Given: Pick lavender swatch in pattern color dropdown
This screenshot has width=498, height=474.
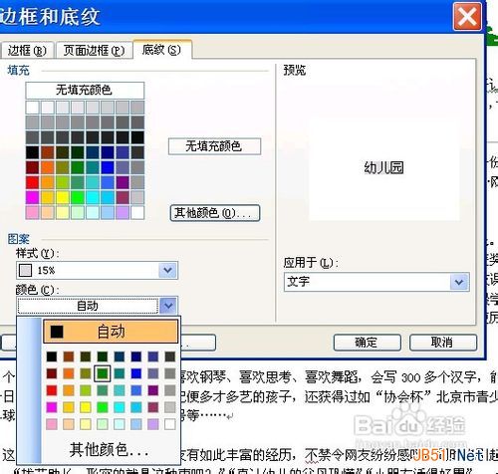Looking at the screenshot, I should pos(153,424).
